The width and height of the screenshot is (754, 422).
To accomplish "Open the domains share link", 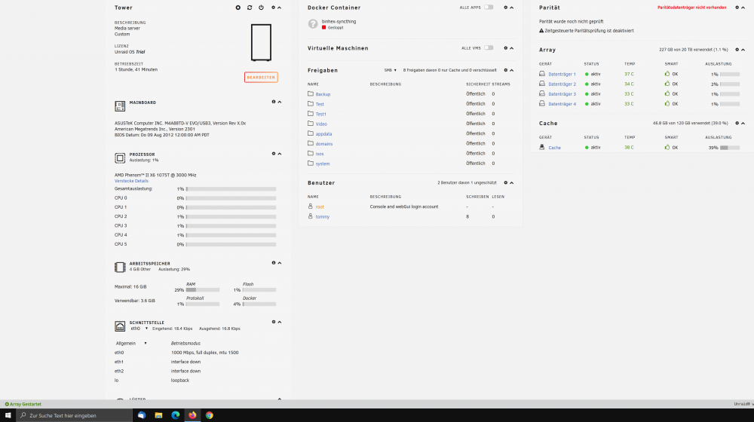I will tap(324, 144).
